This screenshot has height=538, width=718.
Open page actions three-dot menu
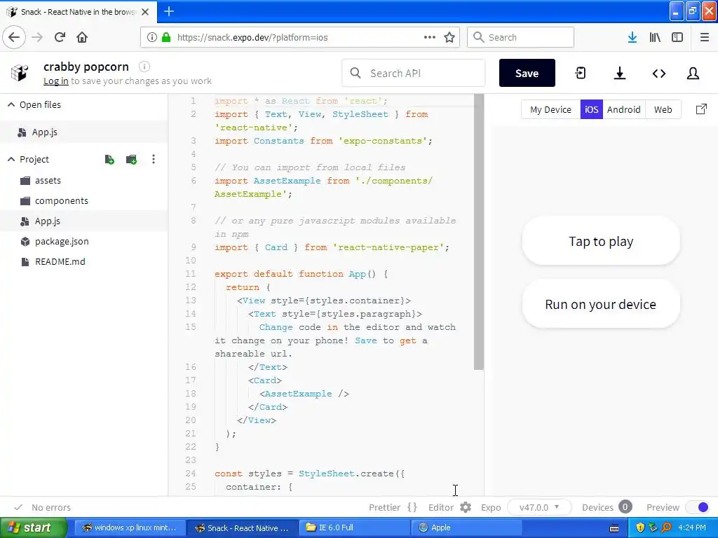tap(430, 37)
